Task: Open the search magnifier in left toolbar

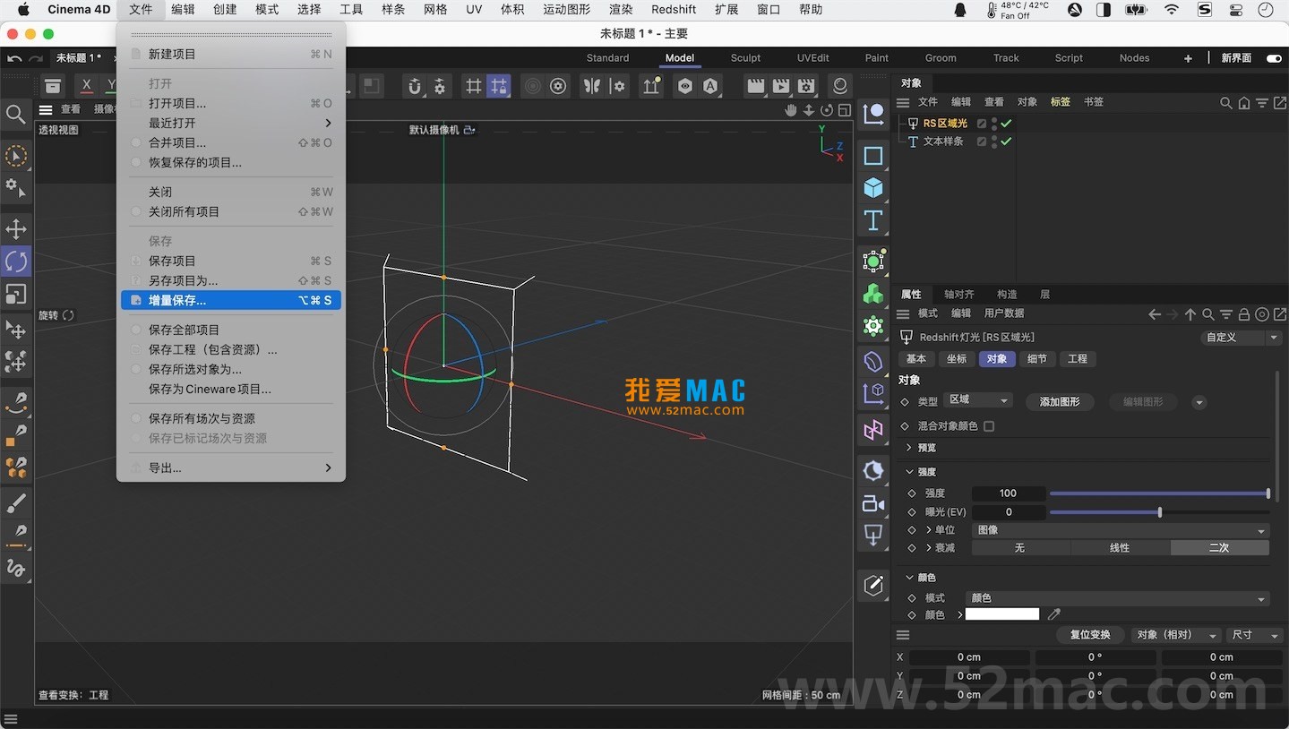Action: [x=16, y=114]
